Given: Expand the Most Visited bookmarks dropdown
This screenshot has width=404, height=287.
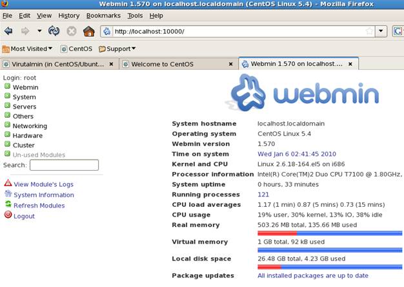Looking at the screenshot, I should tap(27, 48).
